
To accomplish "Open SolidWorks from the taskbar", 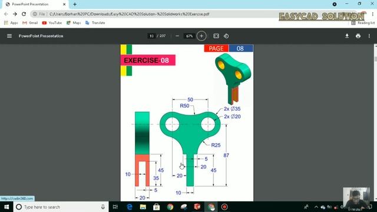I will [x=197, y=207].
